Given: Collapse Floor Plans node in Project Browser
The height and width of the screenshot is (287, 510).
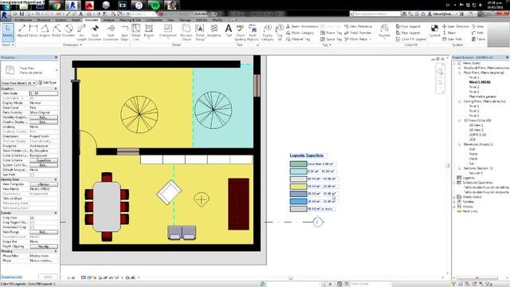Looking at the screenshot, I should point(460,73).
